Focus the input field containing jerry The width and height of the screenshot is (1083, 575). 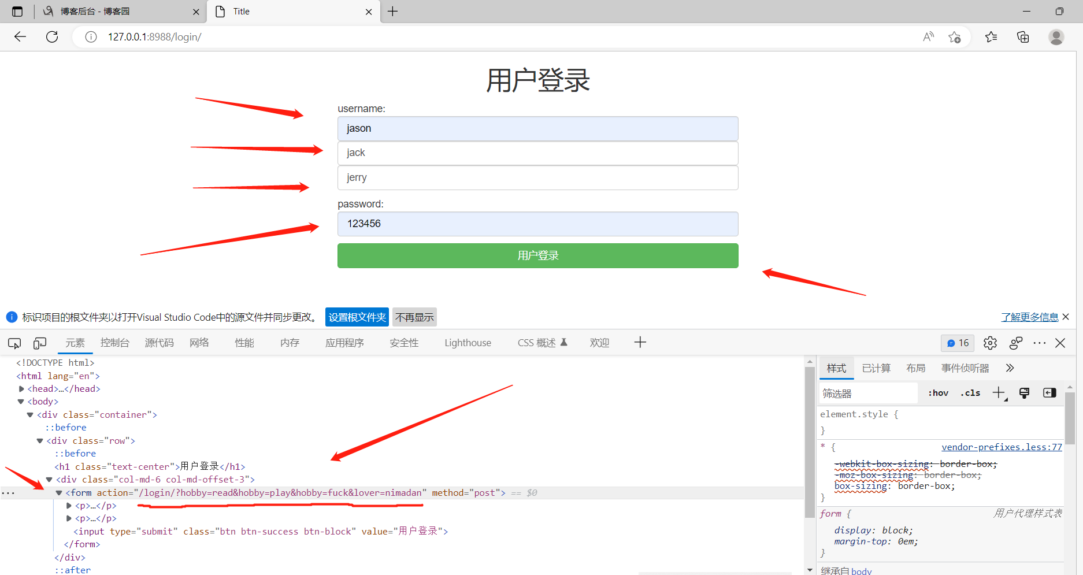[537, 177]
